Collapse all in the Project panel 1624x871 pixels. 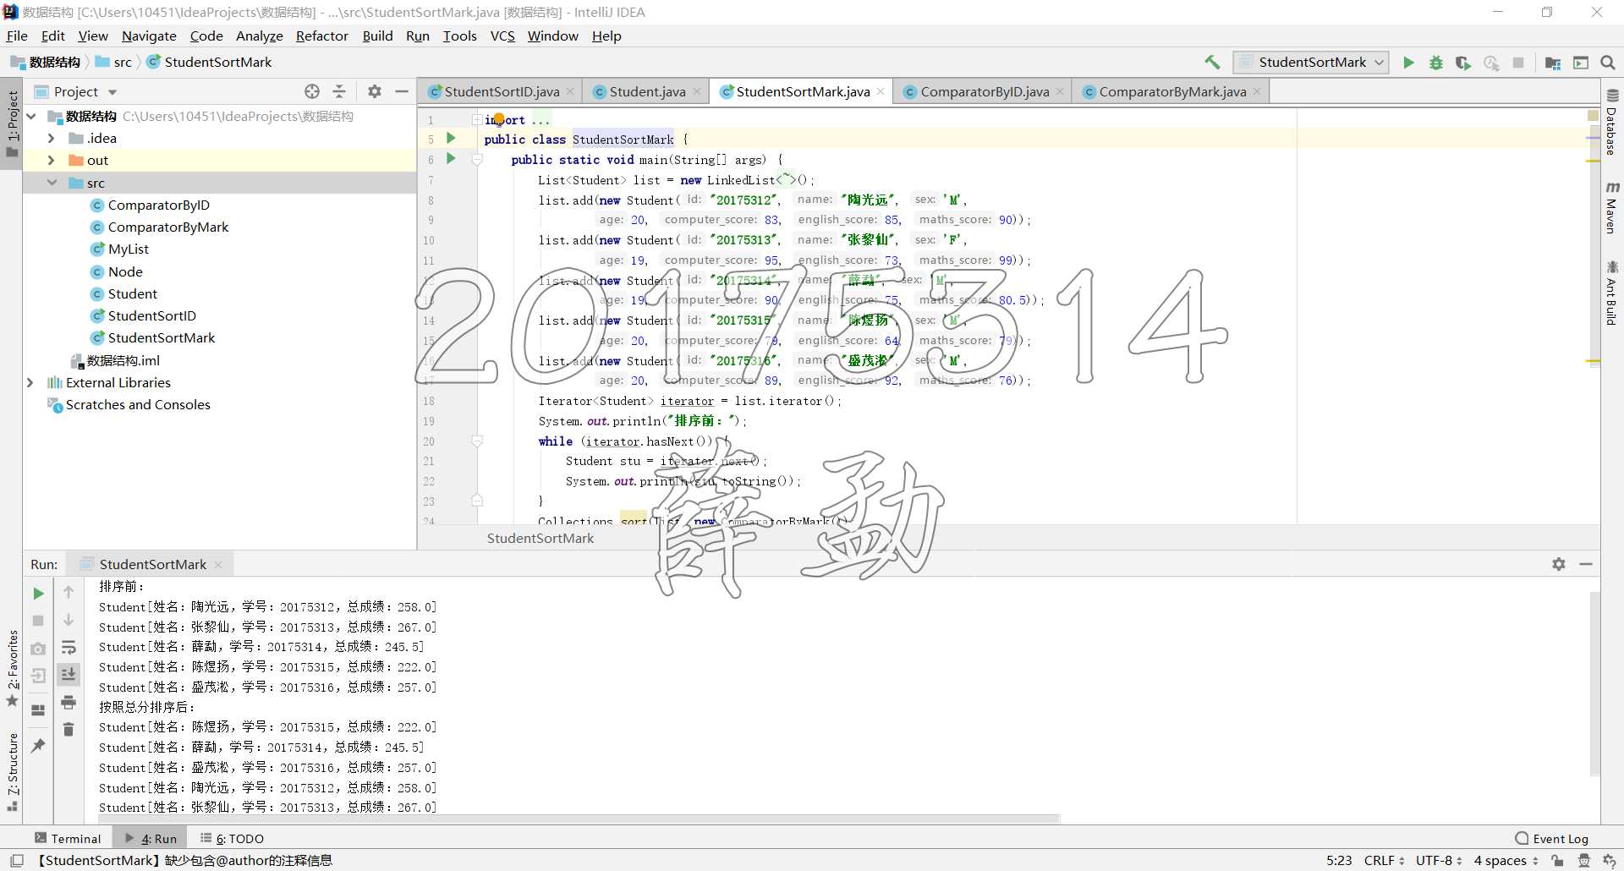[x=339, y=91]
